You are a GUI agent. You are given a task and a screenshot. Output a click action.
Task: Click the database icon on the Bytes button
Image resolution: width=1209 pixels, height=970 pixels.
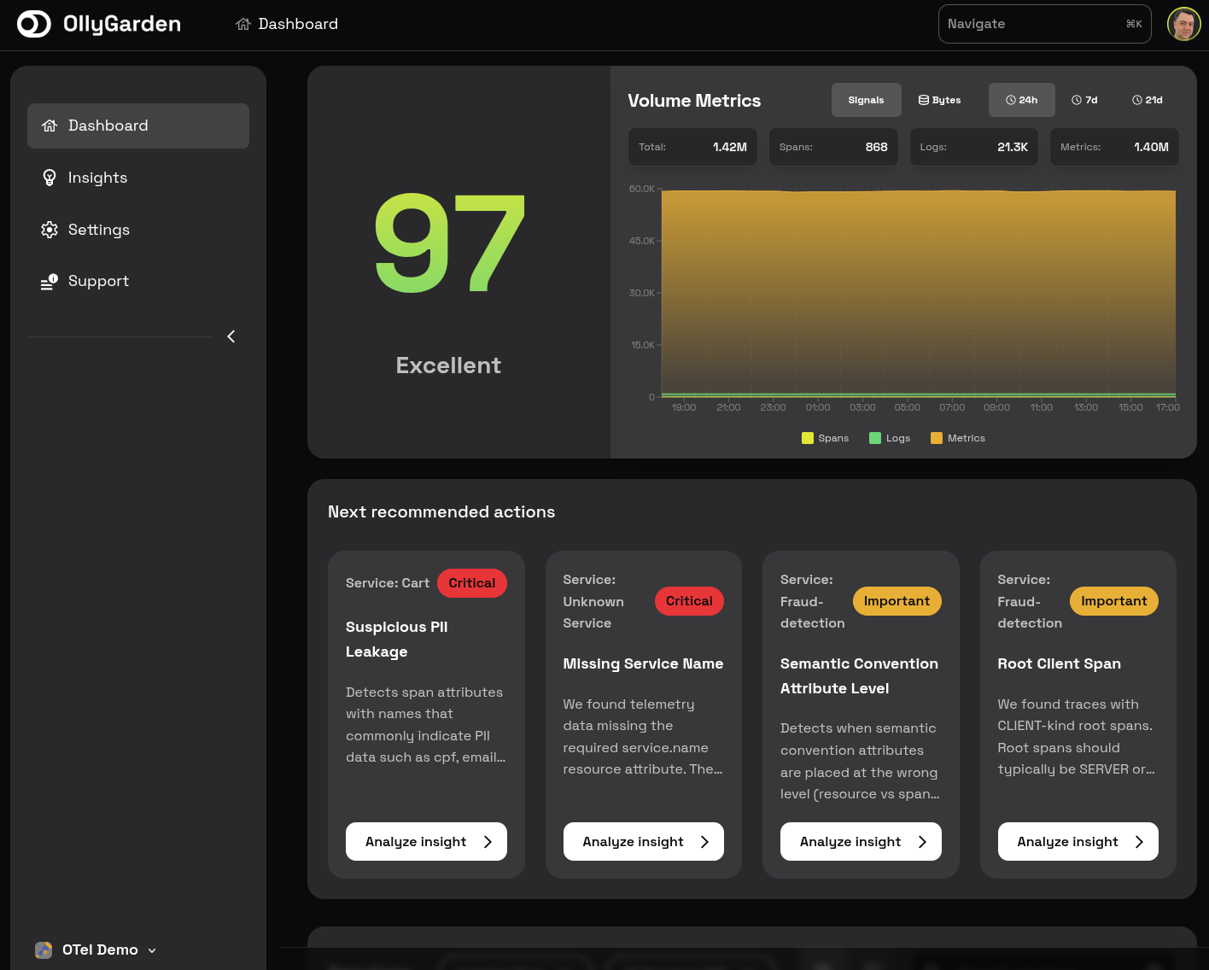click(923, 100)
